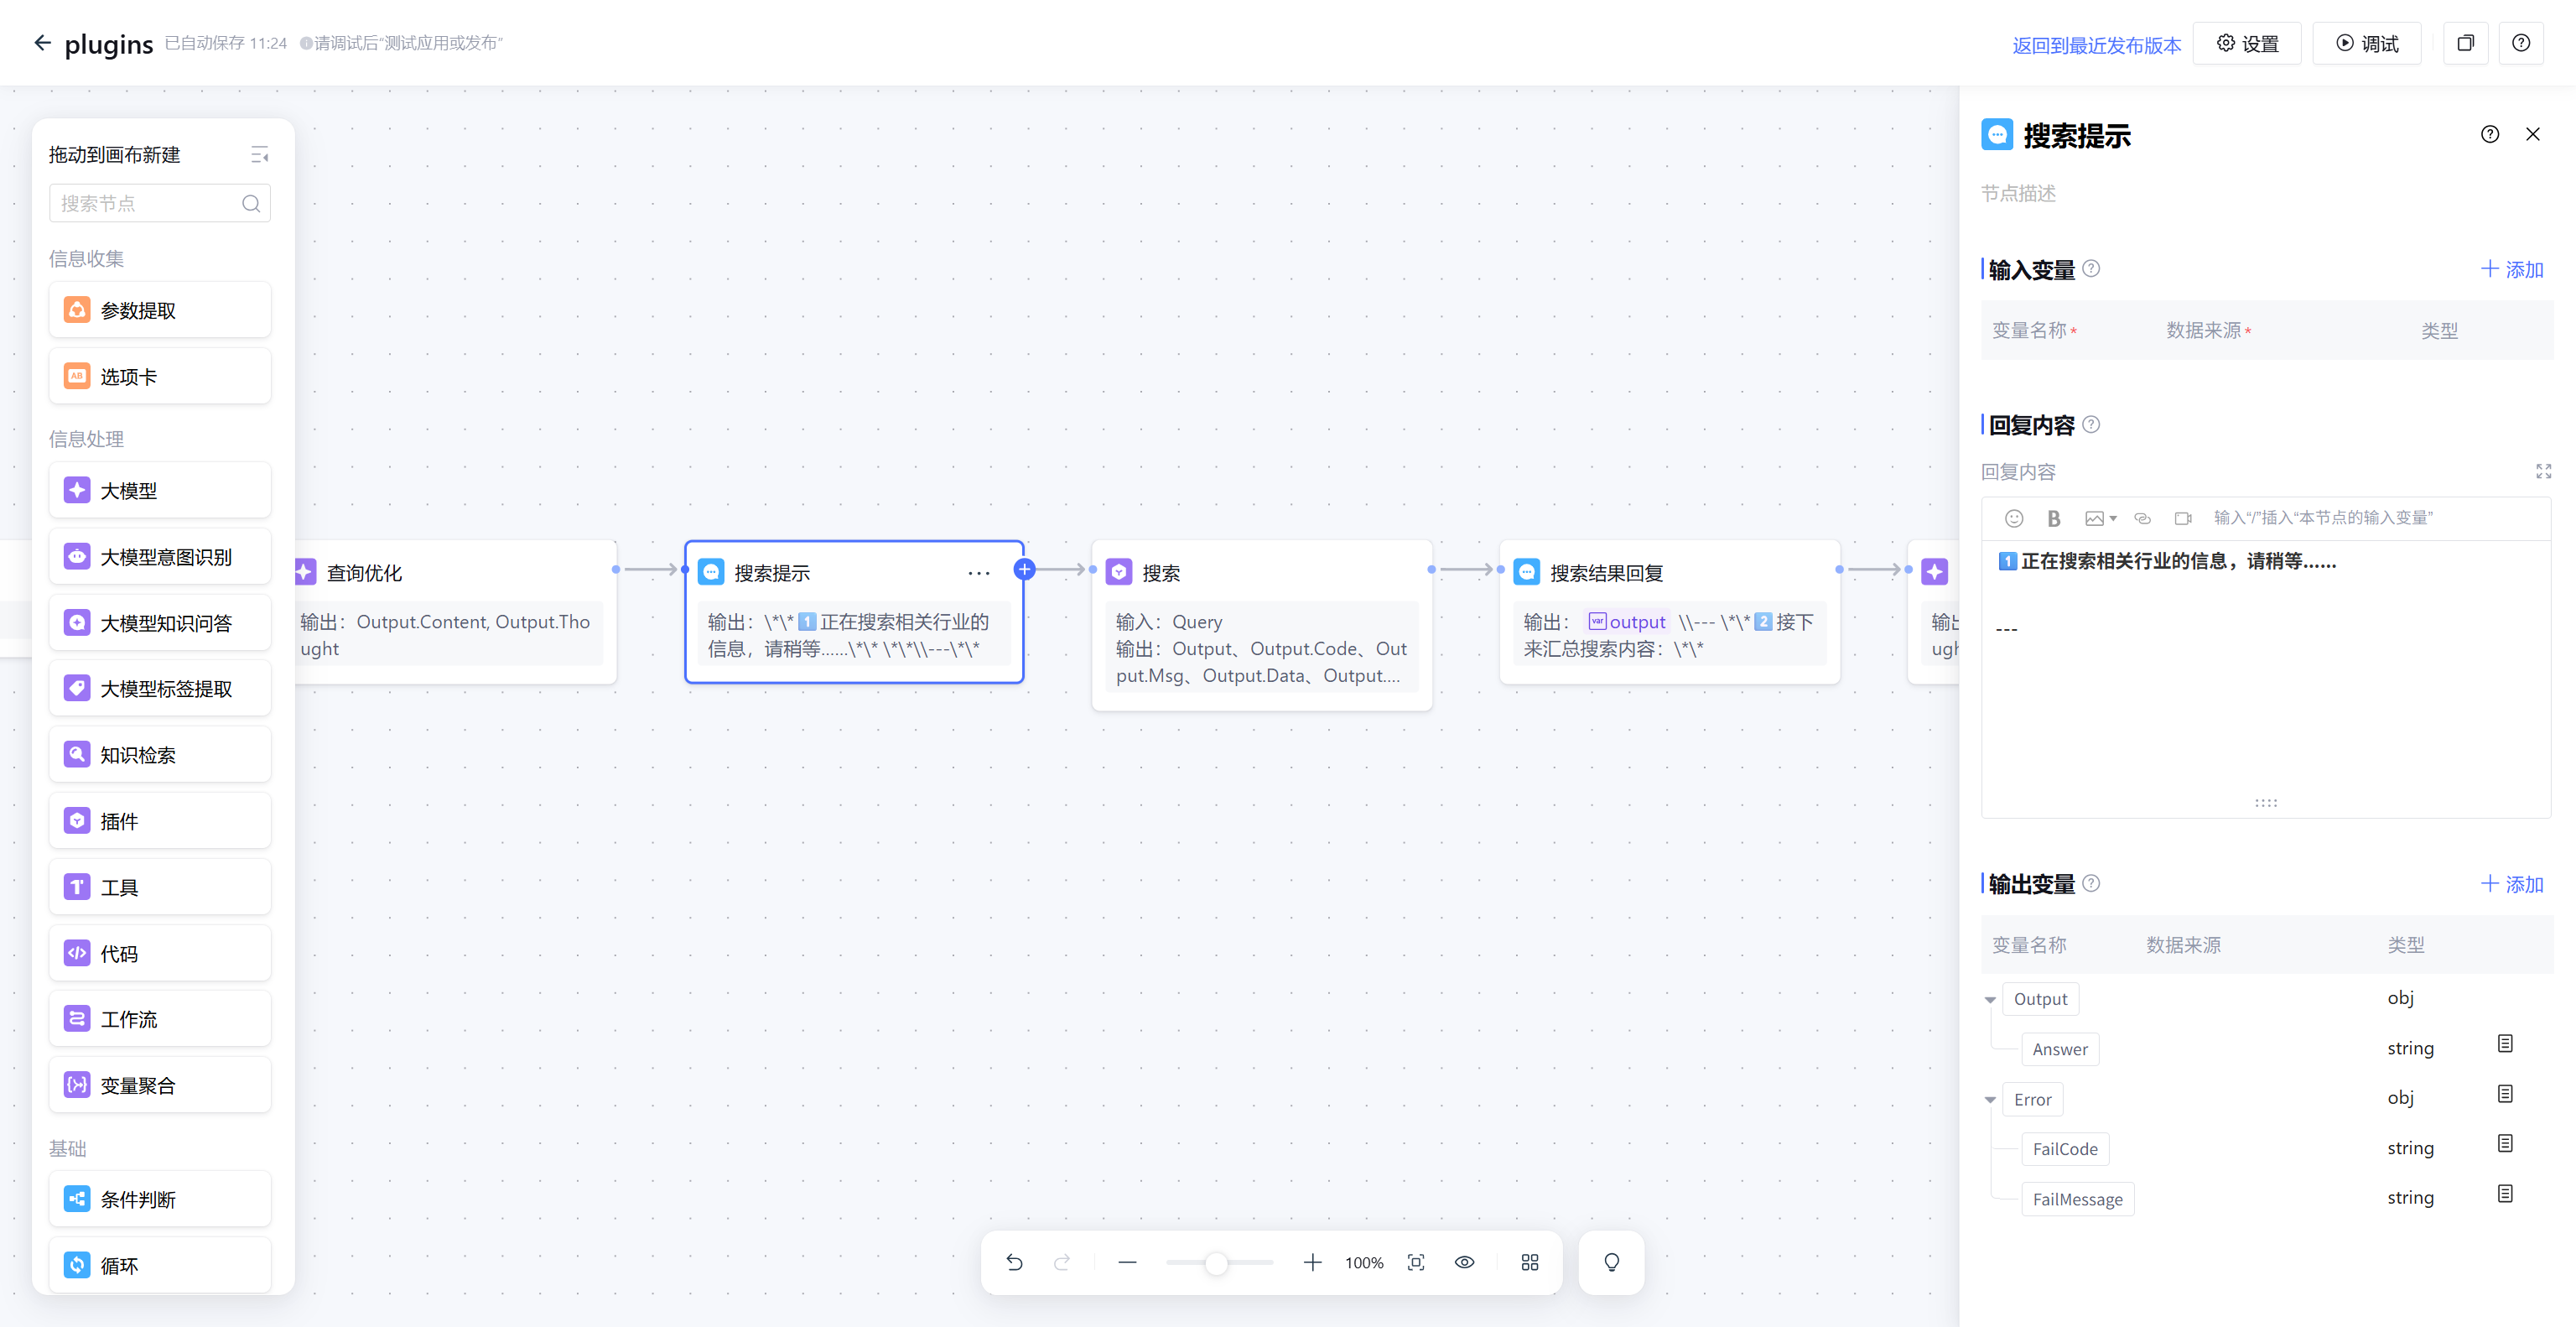
Task: Click the copy icon in top bar
Action: (x=2465, y=43)
